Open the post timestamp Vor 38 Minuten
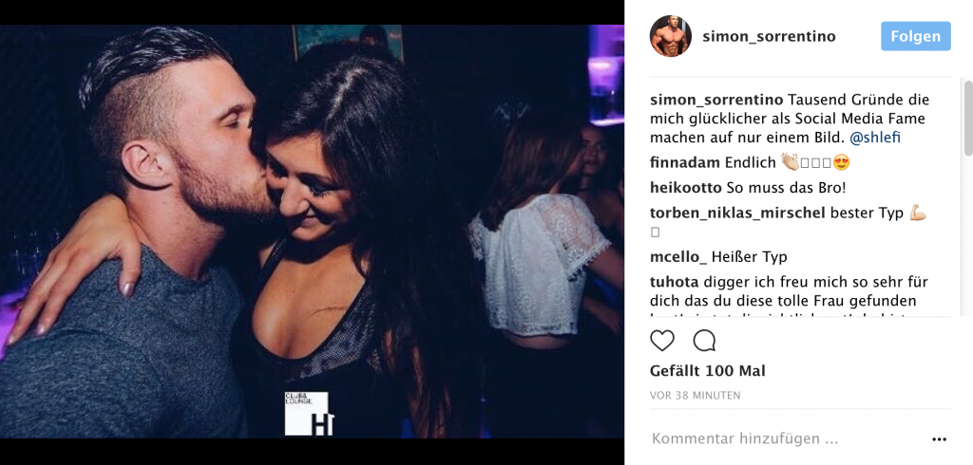This screenshot has height=465, width=973. click(695, 395)
